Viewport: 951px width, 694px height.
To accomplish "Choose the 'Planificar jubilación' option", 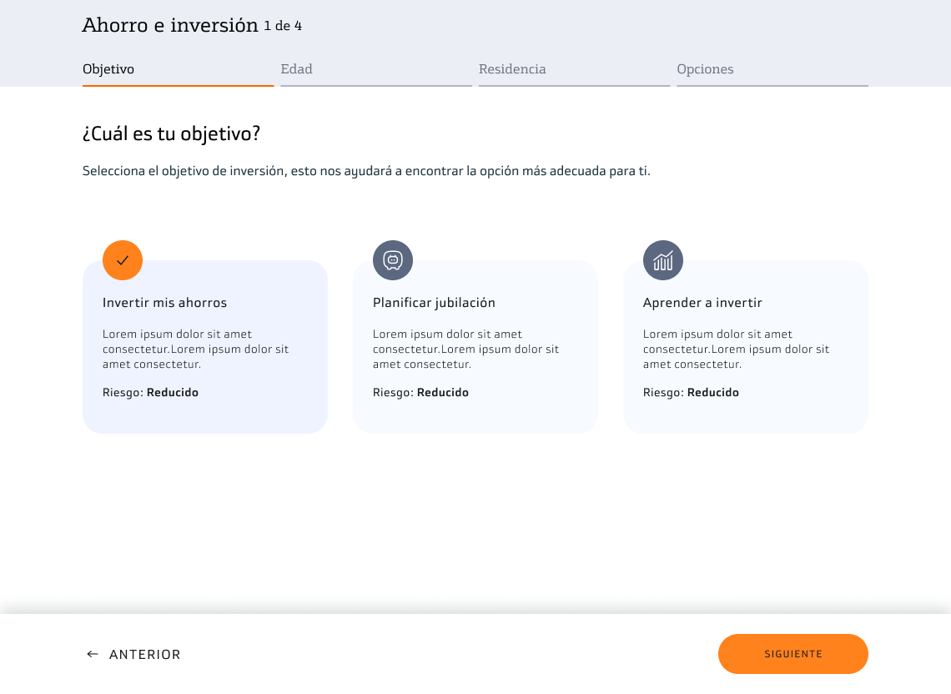I will 434,303.
